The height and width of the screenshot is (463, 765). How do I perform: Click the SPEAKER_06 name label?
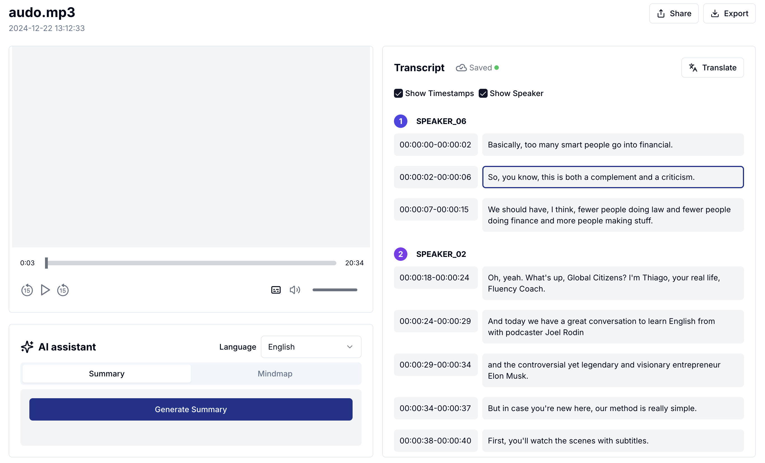coord(441,121)
